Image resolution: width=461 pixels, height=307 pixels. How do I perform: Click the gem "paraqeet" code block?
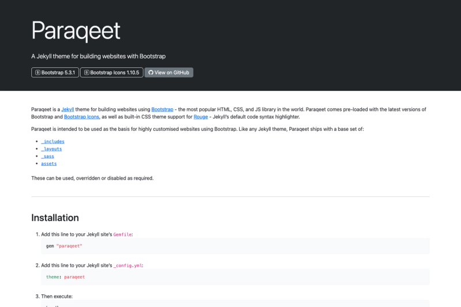[x=235, y=246]
